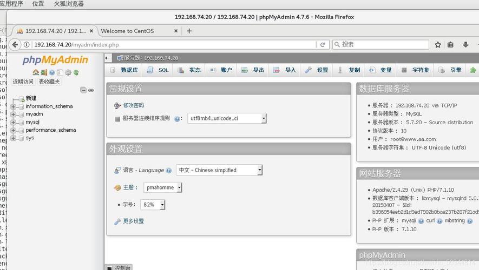The height and width of the screenshot is (270, 479).
Task: Open a new Firefox tab with plus button
Action: pos(189,31)
